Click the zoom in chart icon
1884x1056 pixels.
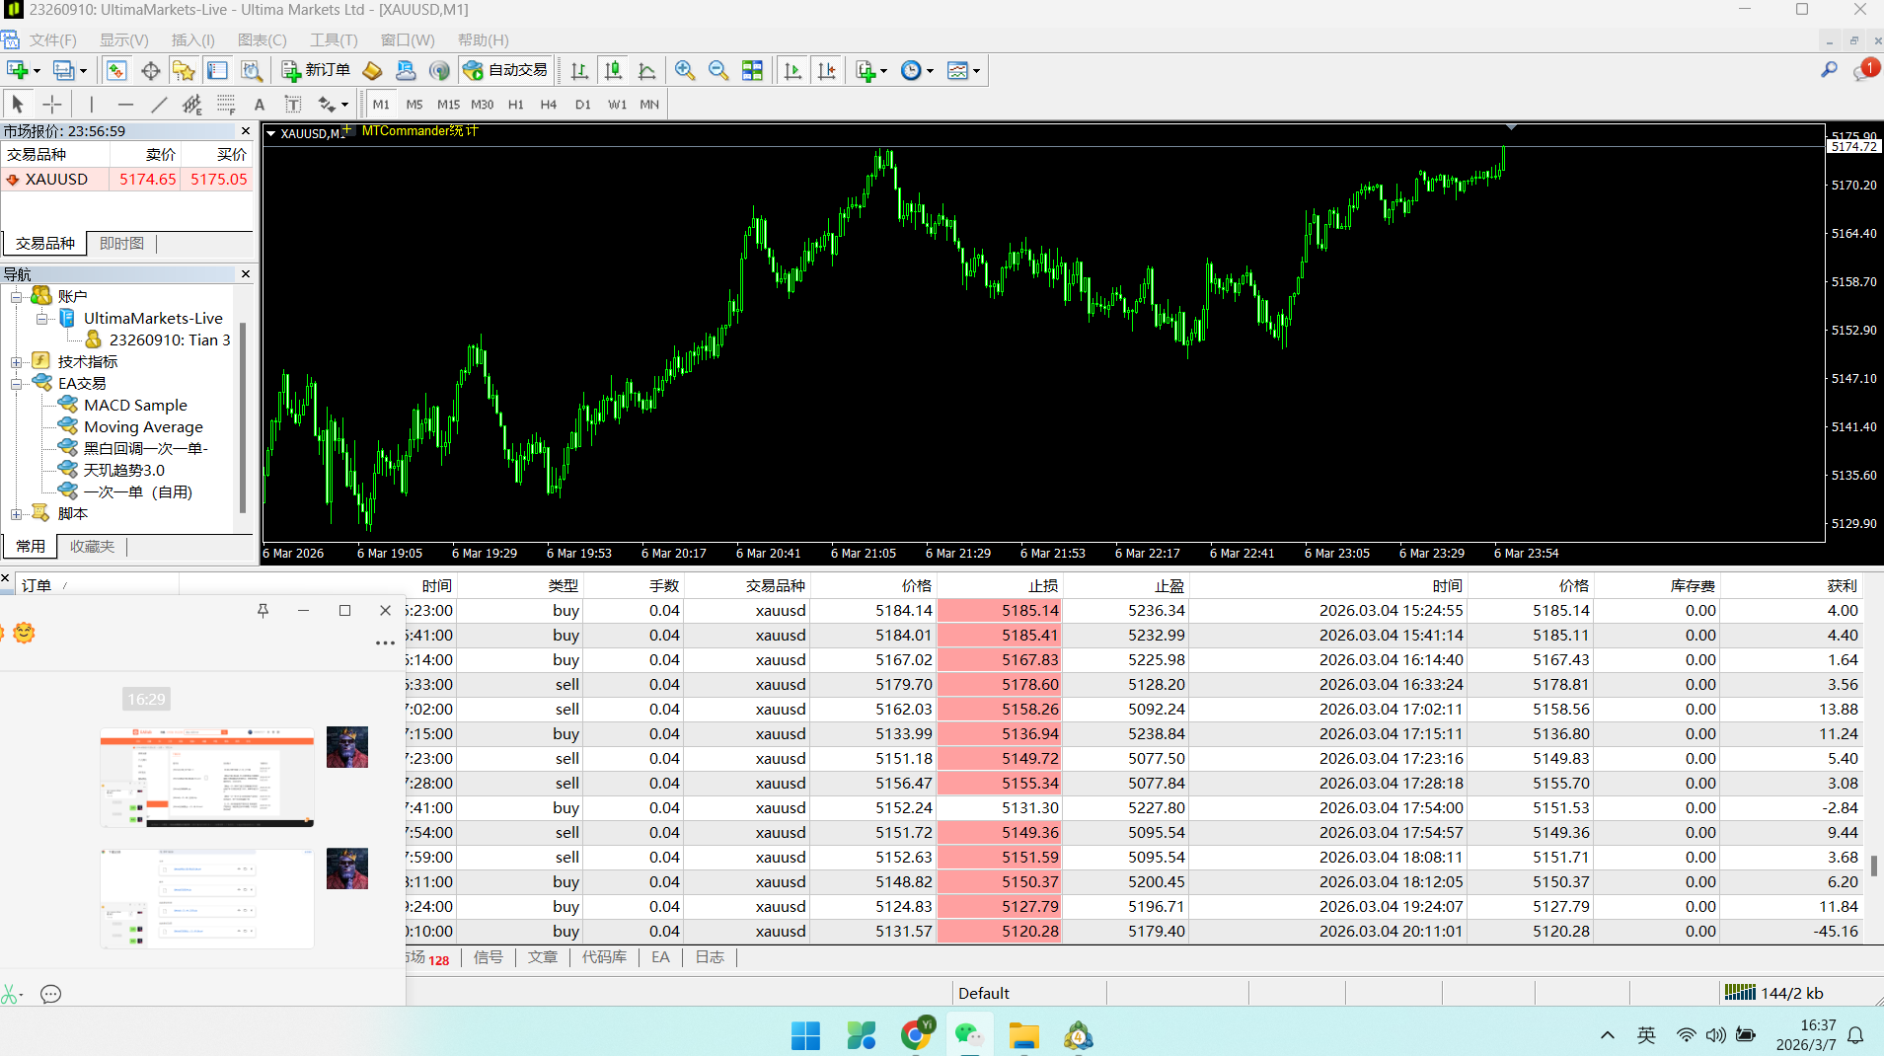[685, 70]
